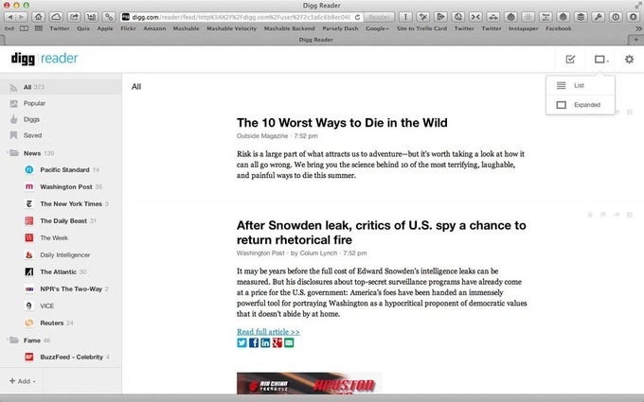Screen dimensions: 644x402
Task: Enter full screen with window arrows icon
Action: pyautogui.click(x=638, y=5)
